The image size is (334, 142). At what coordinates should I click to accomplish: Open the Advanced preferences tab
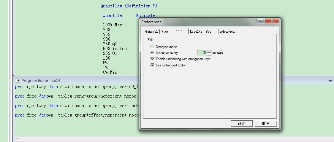click(x=227, y=31)
